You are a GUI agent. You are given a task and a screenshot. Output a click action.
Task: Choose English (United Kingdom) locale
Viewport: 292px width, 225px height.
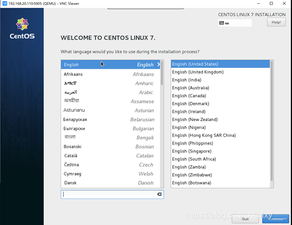tap(220, 72)
